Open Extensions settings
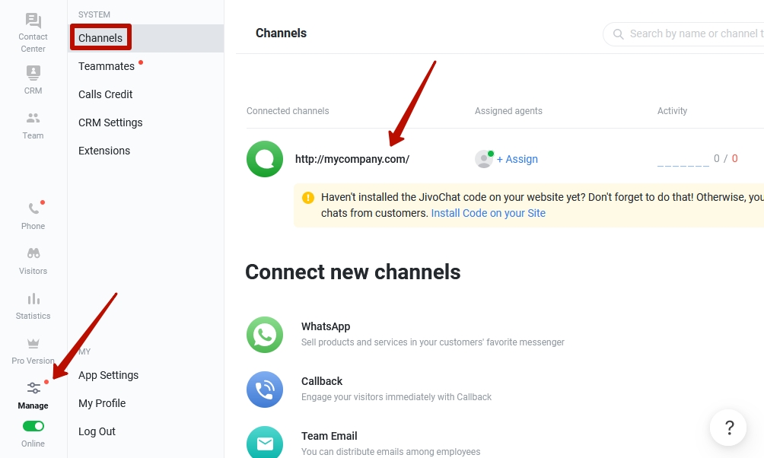 pyautogui.click(x=104, y=151)
